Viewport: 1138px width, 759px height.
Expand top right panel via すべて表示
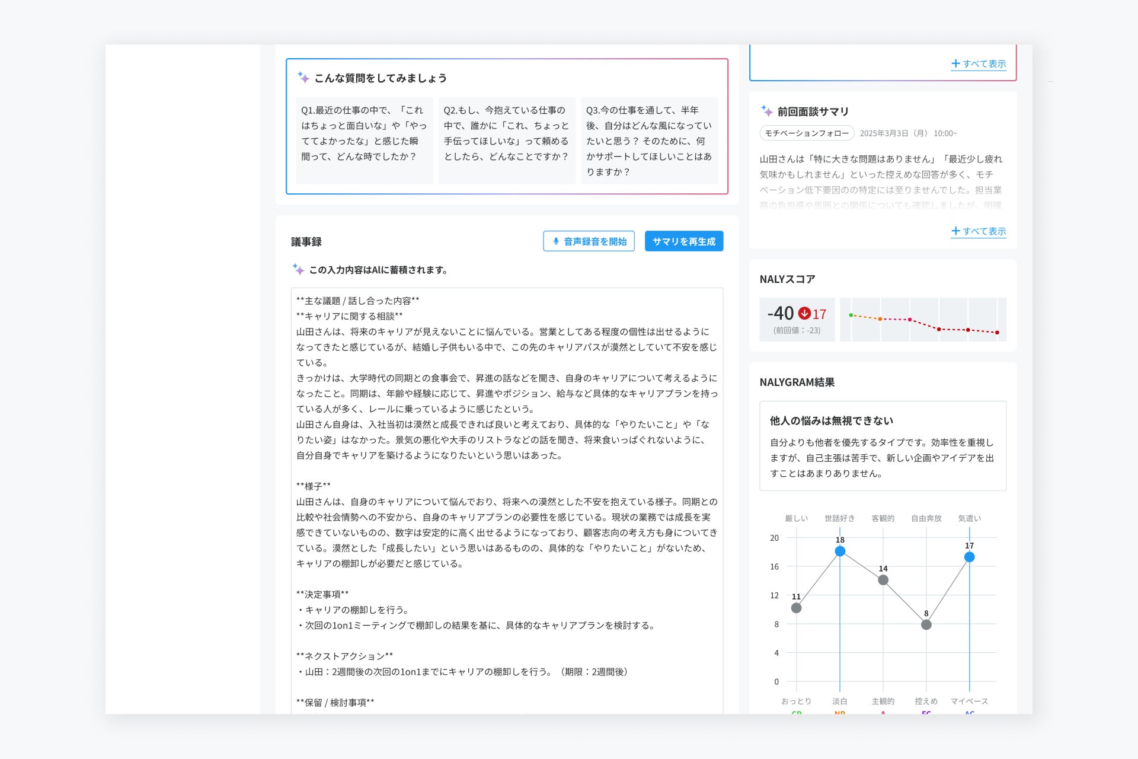point(979,63)
